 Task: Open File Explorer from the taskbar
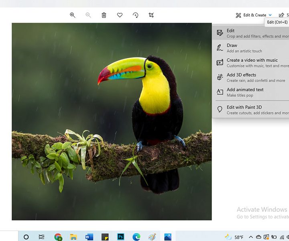point(73,237)
